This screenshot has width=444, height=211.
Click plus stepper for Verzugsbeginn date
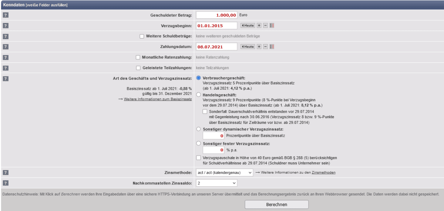click(x=259, y=25)
